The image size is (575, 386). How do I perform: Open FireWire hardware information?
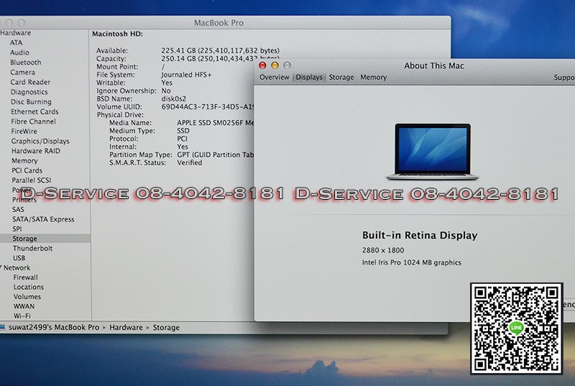pos(24,132)
